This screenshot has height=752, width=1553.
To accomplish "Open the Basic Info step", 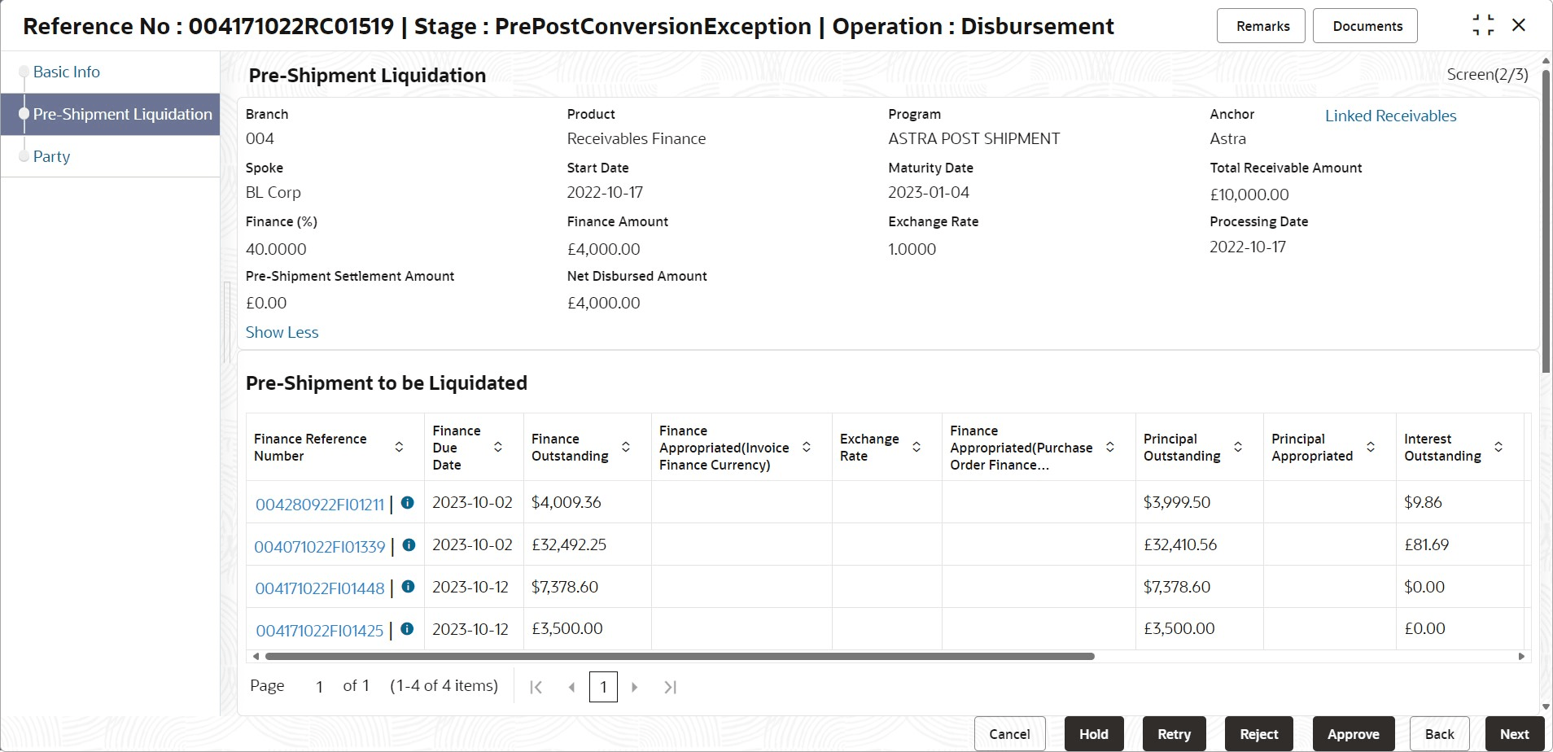I will pos(67,72).
